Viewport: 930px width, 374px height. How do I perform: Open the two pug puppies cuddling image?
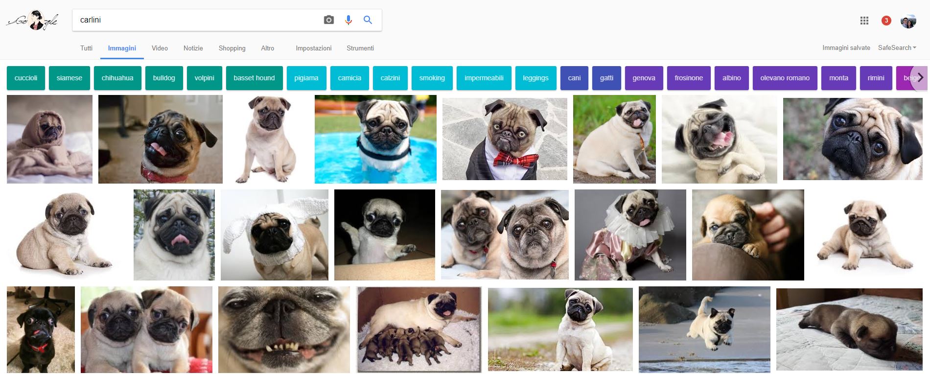pyautogui.click(x=146, y=329)
